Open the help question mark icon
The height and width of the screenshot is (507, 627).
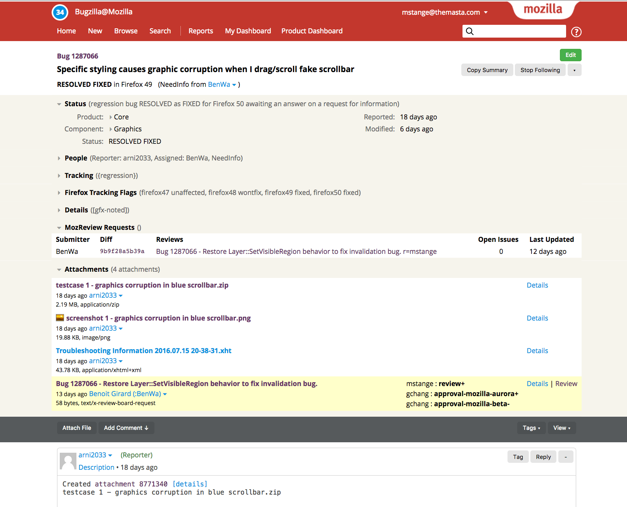point(576,32)
